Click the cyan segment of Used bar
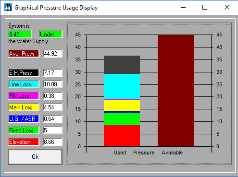 click(122, 86)
